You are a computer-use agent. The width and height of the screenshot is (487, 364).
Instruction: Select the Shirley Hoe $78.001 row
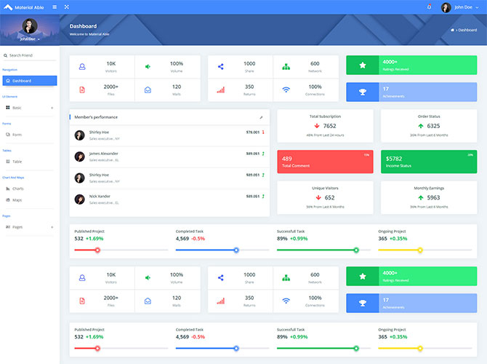(x=169, y=135)
